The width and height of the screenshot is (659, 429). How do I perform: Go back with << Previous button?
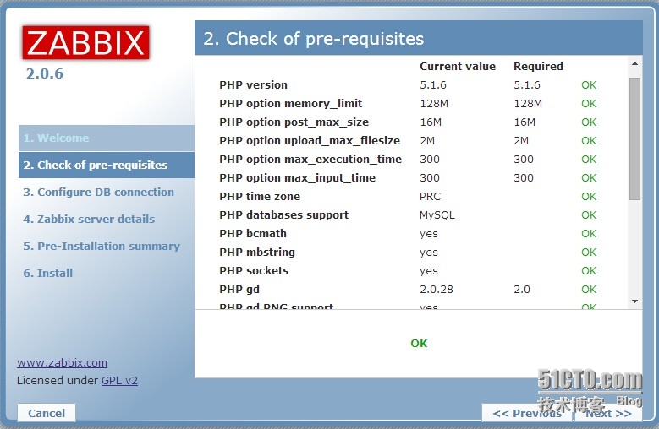527,413
